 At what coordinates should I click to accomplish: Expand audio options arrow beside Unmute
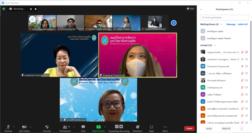click(x=14, y=127)
